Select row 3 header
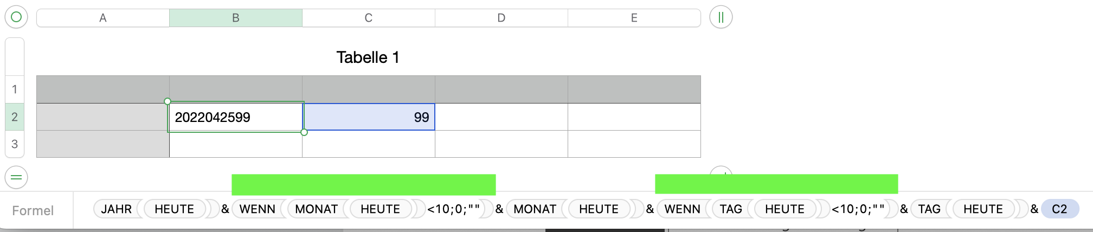Viewport: 1093px width, 232px height. click(15, 144)
